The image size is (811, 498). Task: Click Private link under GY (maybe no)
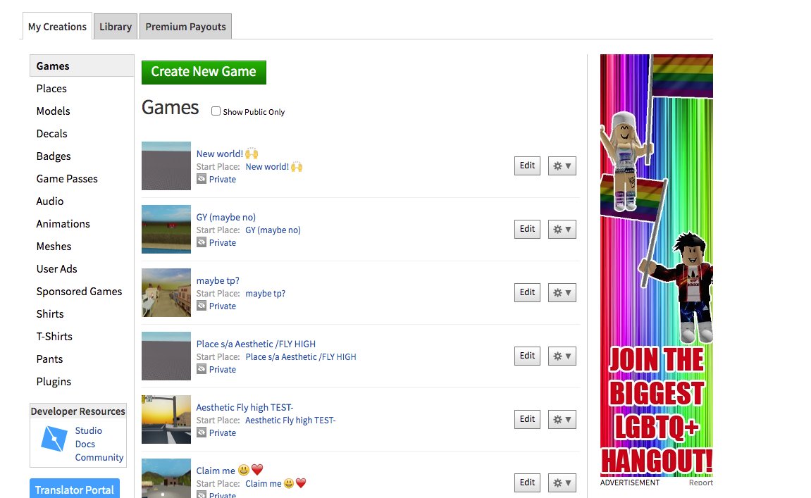223,242
